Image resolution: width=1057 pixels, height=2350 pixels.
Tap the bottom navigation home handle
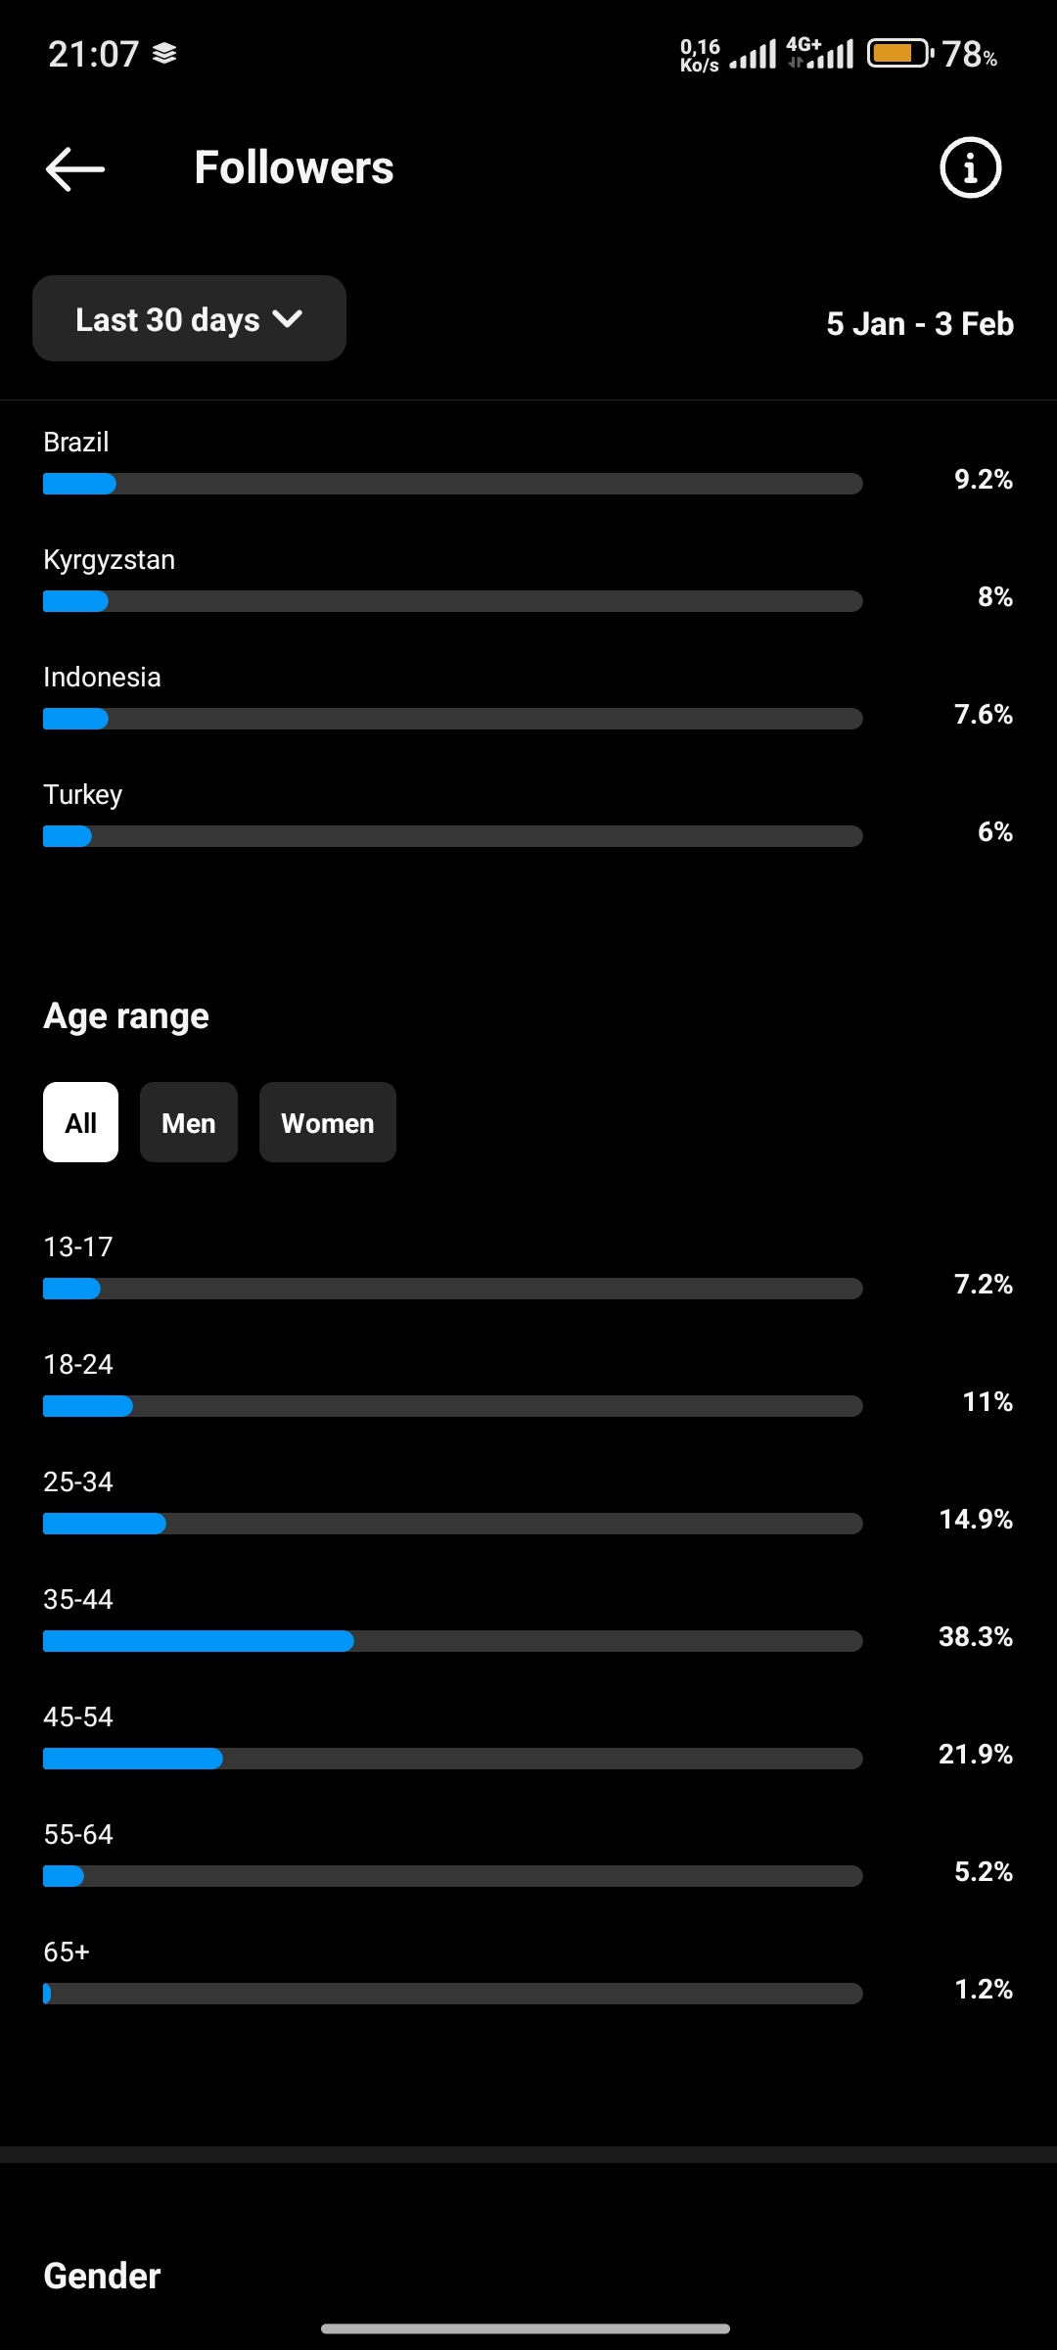click(x=526, y=2328)
